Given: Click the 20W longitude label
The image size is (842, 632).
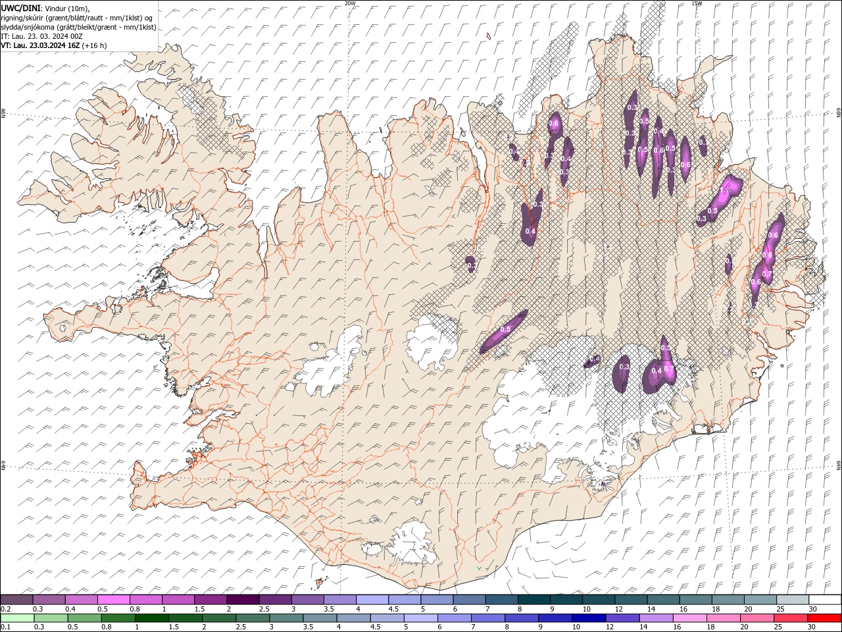Looking at the screenshot, I should [350, 3].
